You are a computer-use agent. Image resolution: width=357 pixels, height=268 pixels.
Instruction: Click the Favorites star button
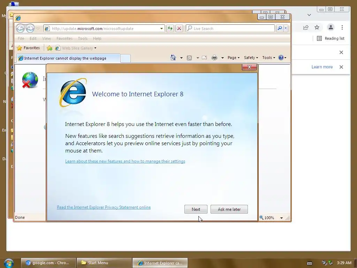point(28,48)
